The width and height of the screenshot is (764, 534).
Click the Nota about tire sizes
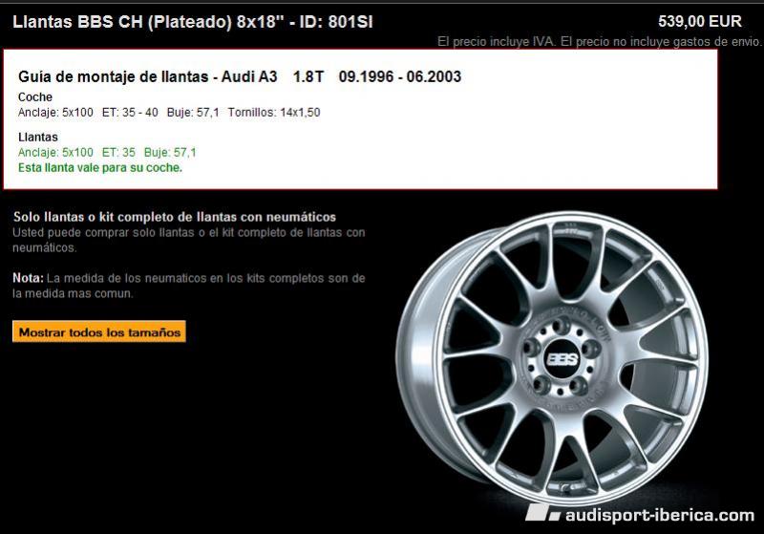(x=188, y=286)
